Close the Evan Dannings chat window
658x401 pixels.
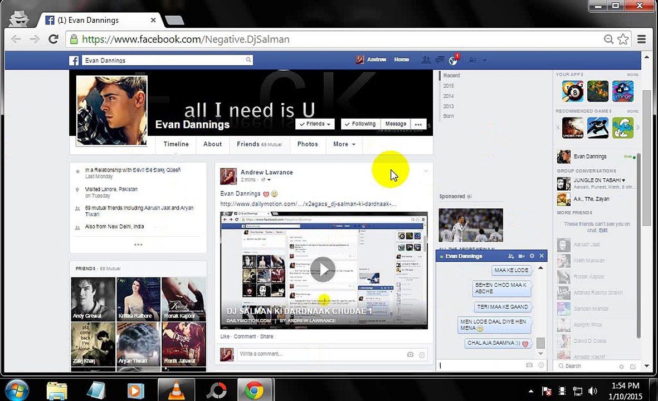(x=542, y=256)
